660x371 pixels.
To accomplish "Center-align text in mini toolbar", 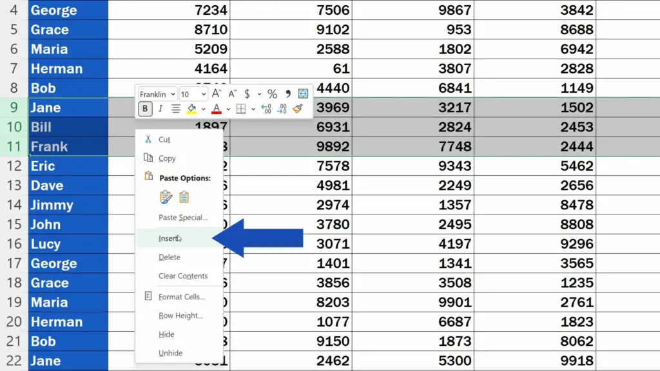I will click(176, 109).
